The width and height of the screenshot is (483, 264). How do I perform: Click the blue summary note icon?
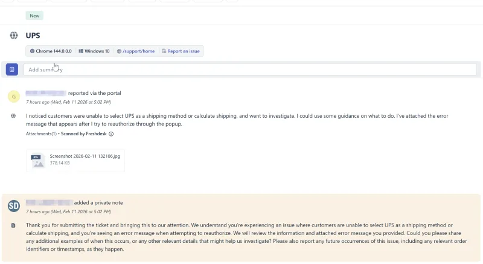12,69
